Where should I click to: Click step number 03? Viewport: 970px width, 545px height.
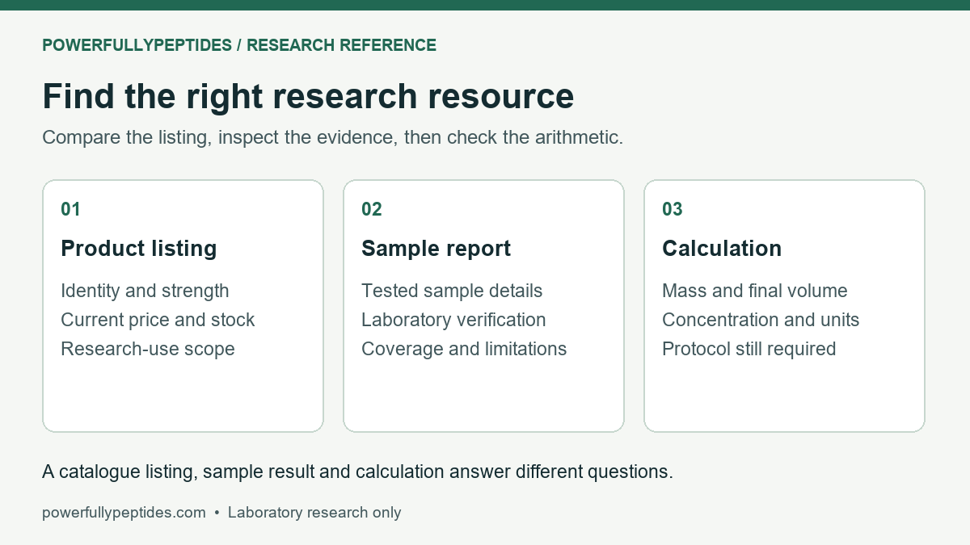pyautogui.click(x=673, y=209)
